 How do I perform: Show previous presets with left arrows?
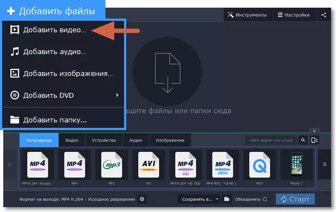click(x=10, y=164)
